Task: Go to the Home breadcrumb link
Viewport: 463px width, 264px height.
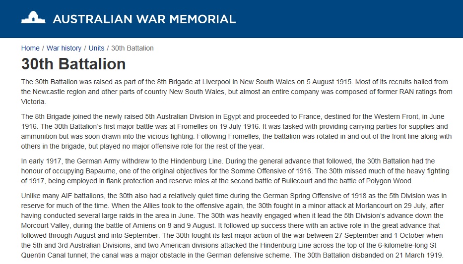Action: 30,48
